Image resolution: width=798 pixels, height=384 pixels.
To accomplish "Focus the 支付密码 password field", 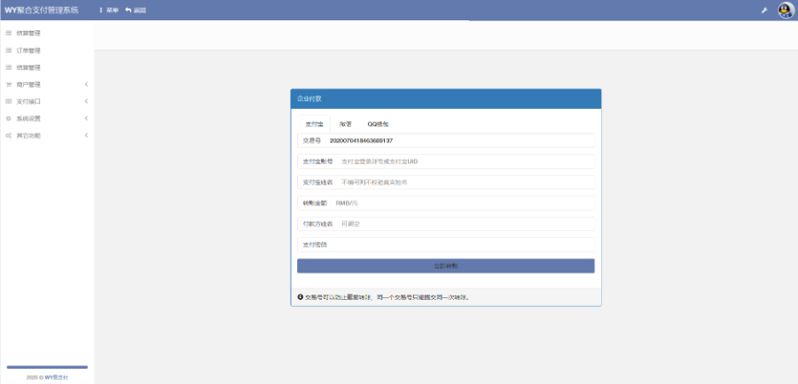I will [x=461, y=244].
